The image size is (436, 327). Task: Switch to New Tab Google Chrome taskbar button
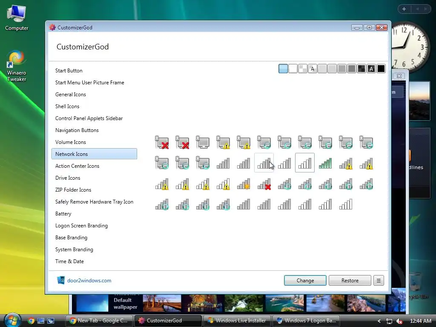click(99, 321)
